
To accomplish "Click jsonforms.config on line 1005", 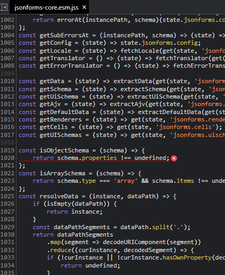I will (170, 43).
